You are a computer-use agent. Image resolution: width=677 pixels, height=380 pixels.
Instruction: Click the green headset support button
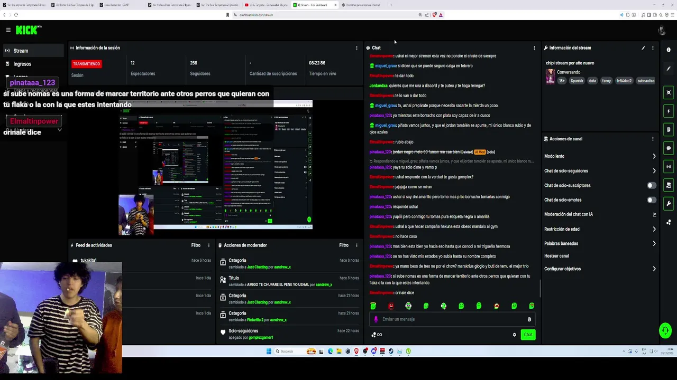coord(665,331)
